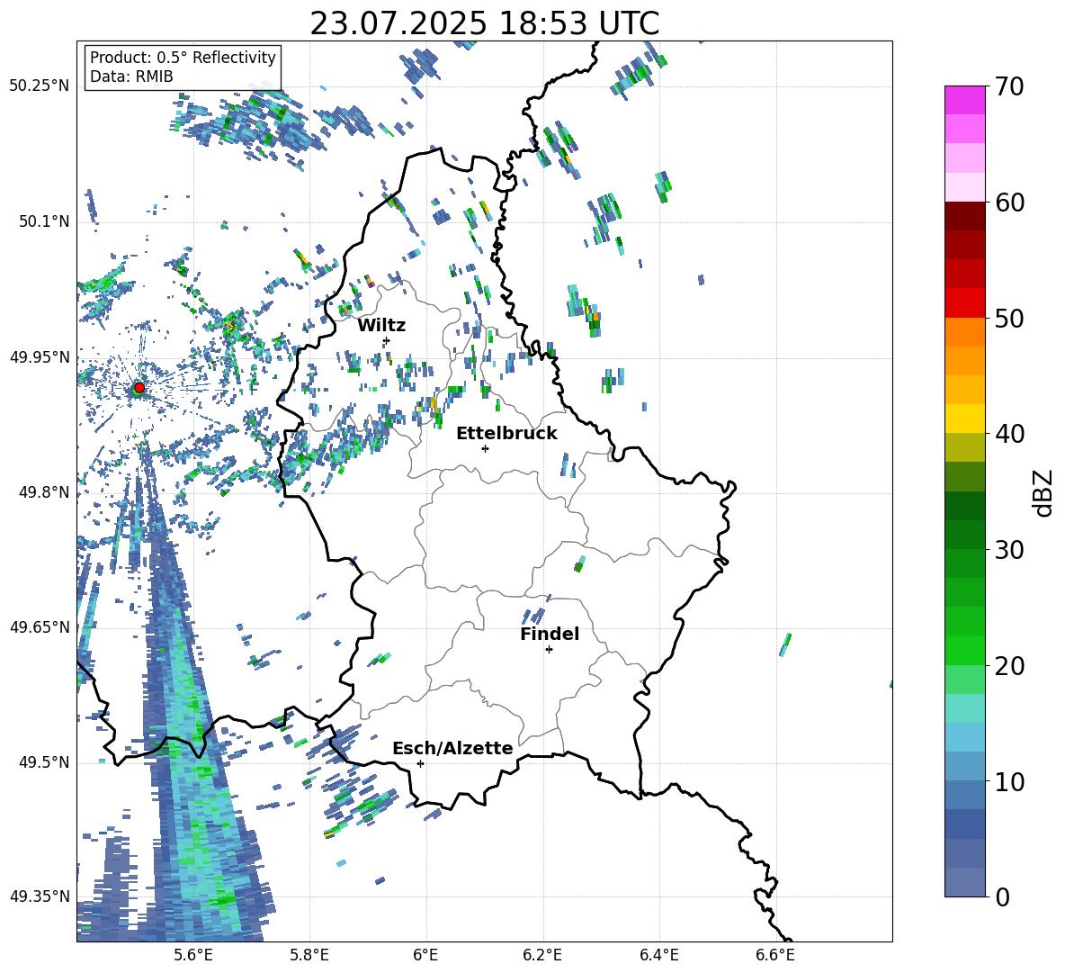Click the 'Product: 0.5° Reflectivity' text
1065x973 pixels.
click(x=183, y=57)
